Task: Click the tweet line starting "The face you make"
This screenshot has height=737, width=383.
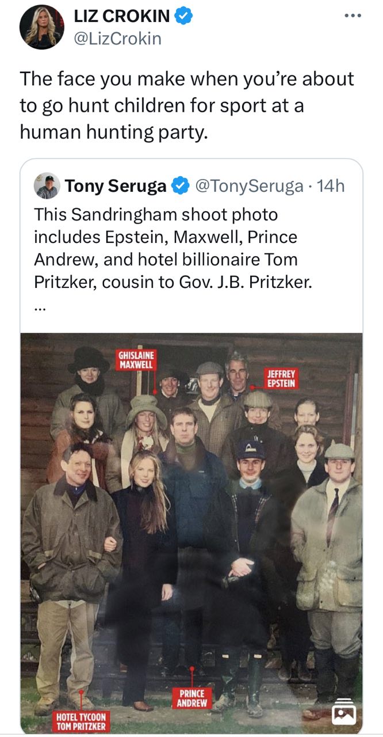Action: [187, 79]
